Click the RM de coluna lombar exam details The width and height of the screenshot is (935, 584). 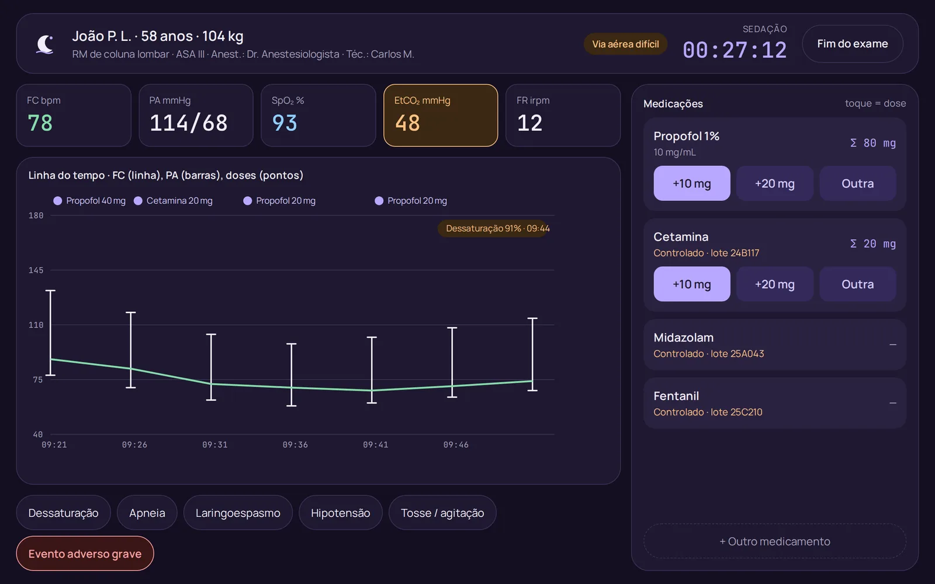click(243, 54)
